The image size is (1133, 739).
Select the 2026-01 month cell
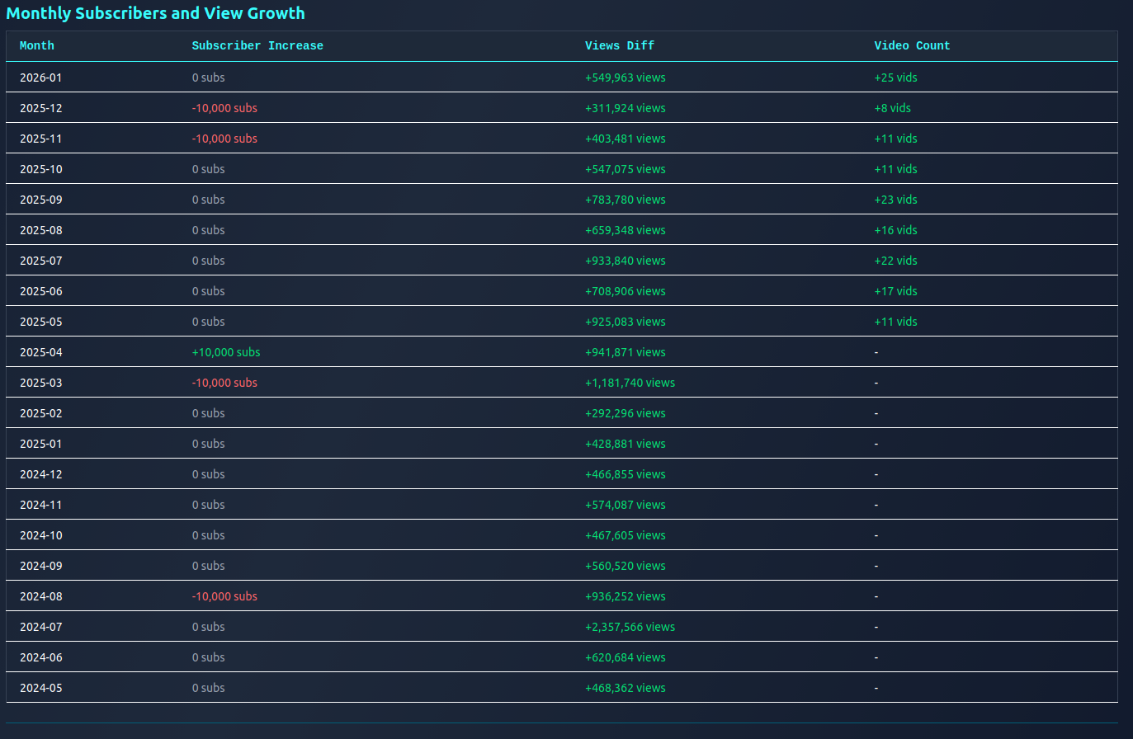[x=41, y=78]
